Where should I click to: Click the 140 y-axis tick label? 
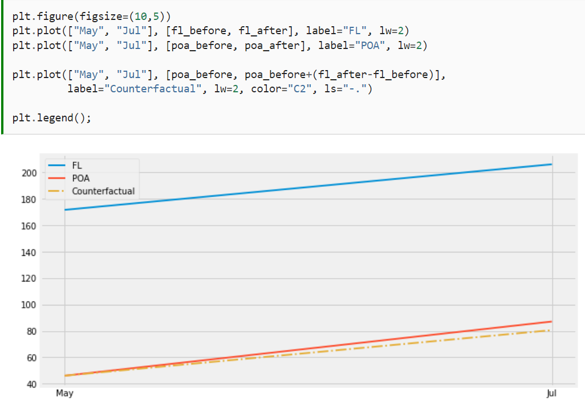29,252
